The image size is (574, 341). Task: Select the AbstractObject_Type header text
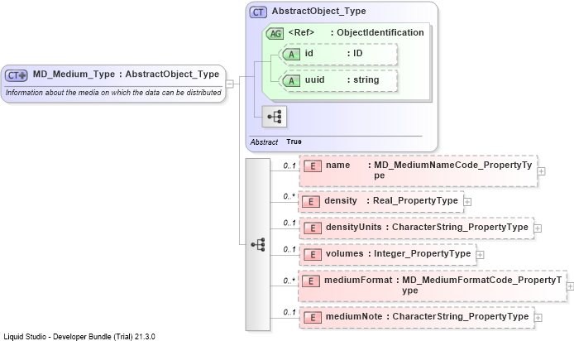[319, 11]
